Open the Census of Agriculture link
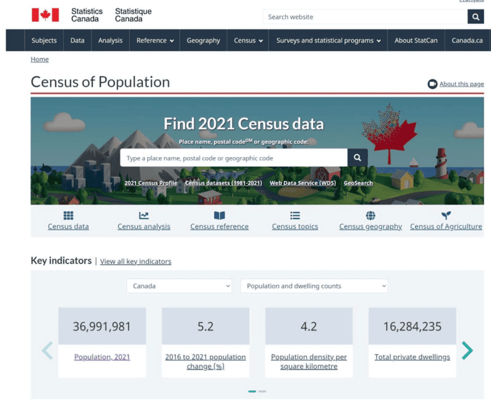The width and height of the screenshot is (491, 400). tap(446, 226)
